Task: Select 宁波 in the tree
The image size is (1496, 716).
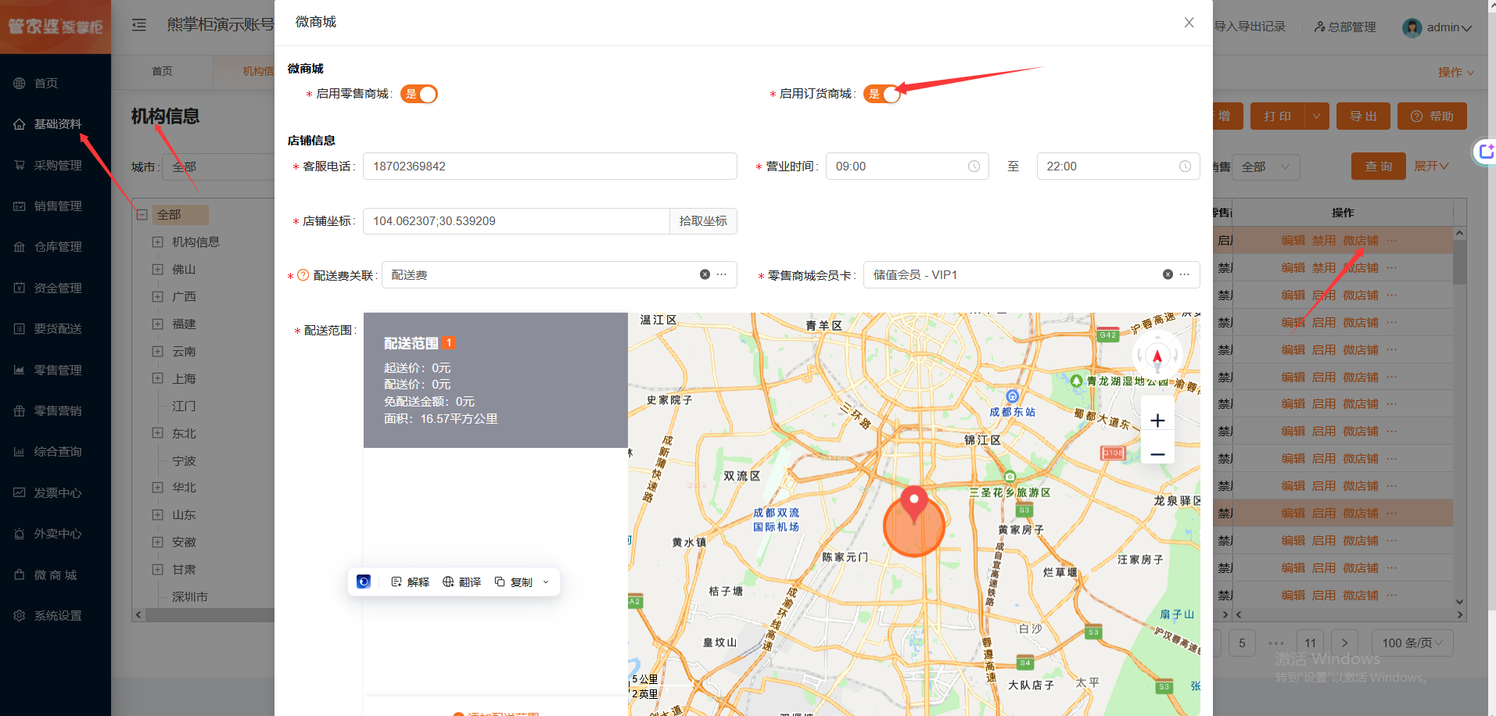Action: (184, 460)
